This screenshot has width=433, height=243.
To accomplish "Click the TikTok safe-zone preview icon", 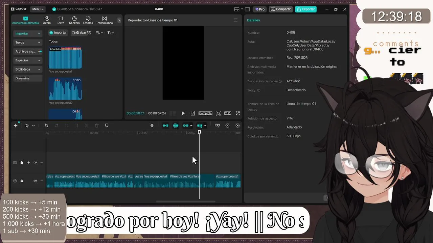I will [x=192, y=113].
